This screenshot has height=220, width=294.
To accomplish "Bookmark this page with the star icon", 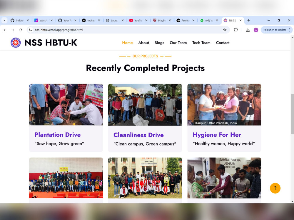I will click(x=225, y=30).
